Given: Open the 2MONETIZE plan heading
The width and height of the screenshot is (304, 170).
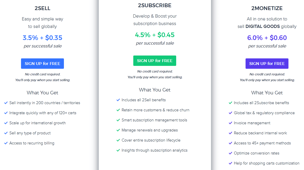Looking at the screenshot, I should click(267, 8).
